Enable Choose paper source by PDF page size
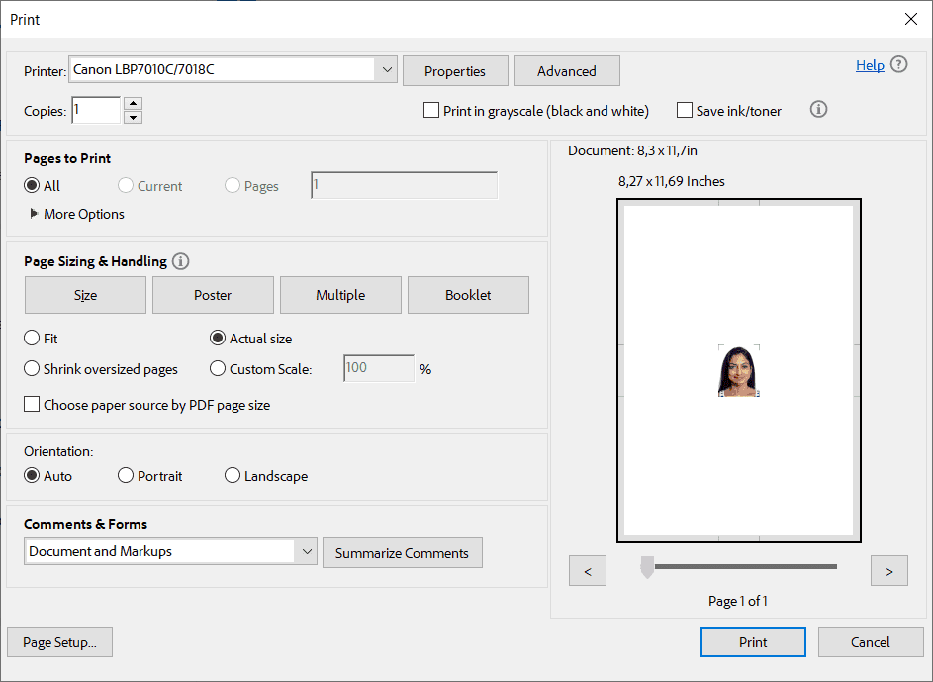The width and height of the screenshot is (933, 682). pos(33,405)
